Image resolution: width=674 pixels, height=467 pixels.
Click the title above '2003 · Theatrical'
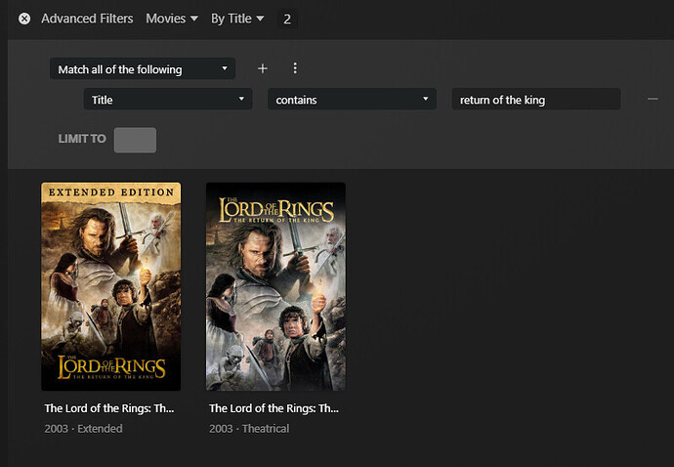tap(274, 408)
